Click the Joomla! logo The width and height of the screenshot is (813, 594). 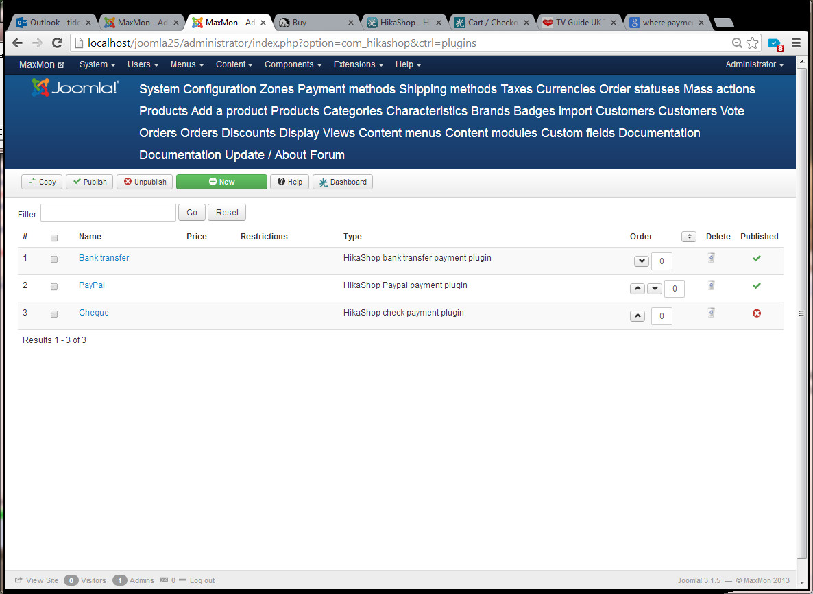pyautogui.click(x=75, y=88)
